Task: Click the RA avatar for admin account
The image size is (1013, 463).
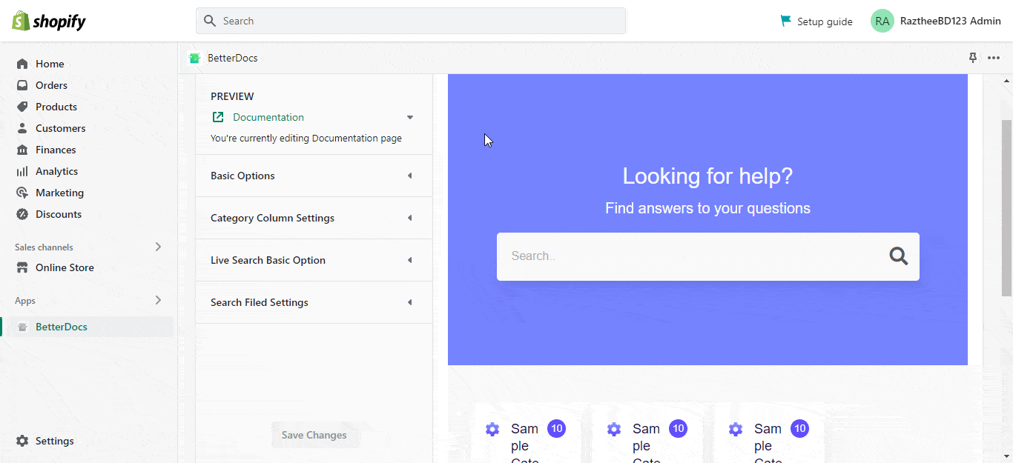Action: coord(882,21)
